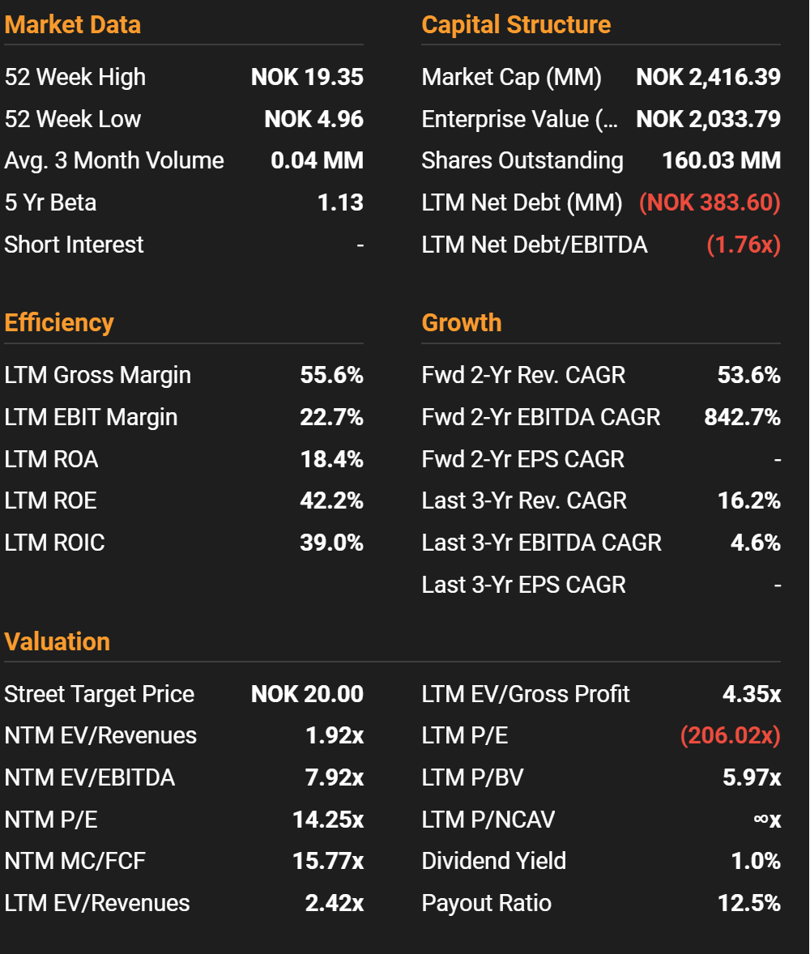Select the LTM ROIC label
Viewport: 810px width, 954px height.
coord(54,543)
